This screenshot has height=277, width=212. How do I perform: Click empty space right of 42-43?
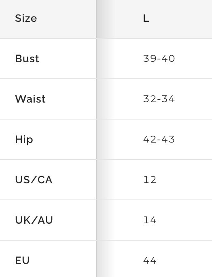(194, 139)
